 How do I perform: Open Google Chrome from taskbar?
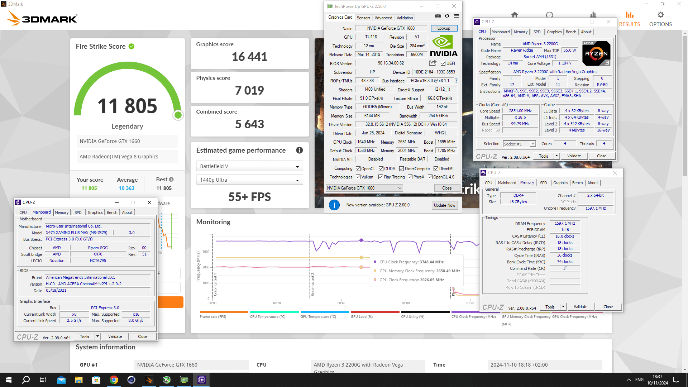(114, 380)
